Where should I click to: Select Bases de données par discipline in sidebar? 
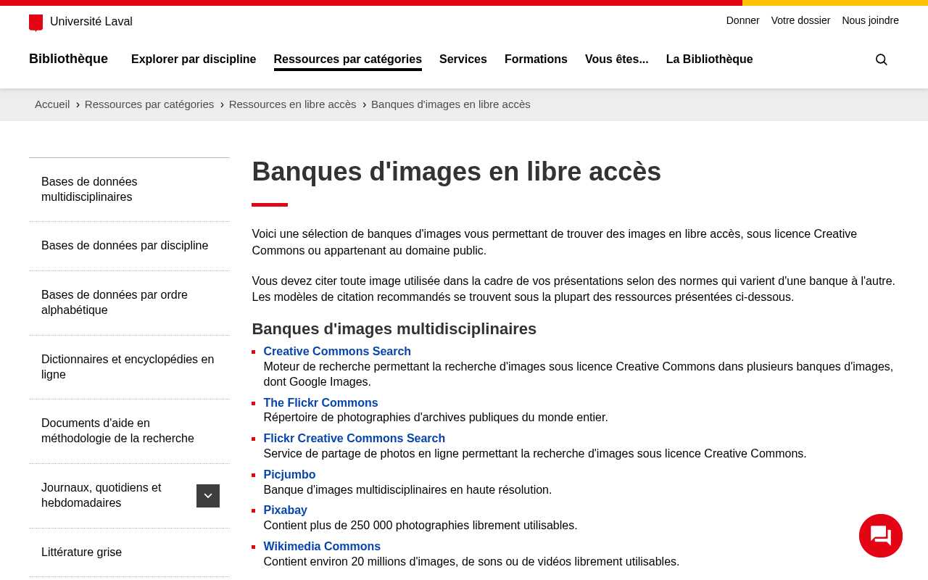[x=125, y=246]
